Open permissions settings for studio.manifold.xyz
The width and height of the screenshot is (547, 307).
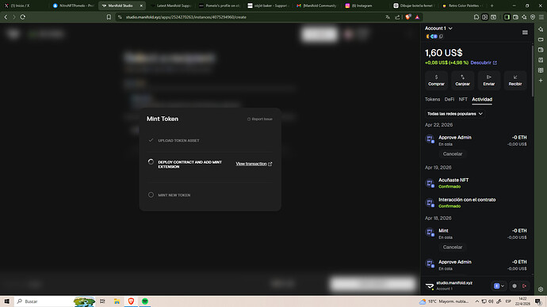click(x=514, y=286)
